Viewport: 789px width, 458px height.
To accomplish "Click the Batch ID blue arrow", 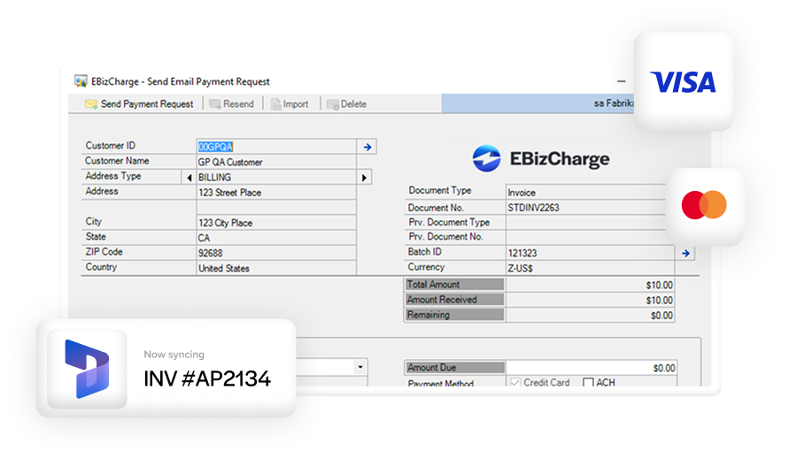I will point(685,253).
